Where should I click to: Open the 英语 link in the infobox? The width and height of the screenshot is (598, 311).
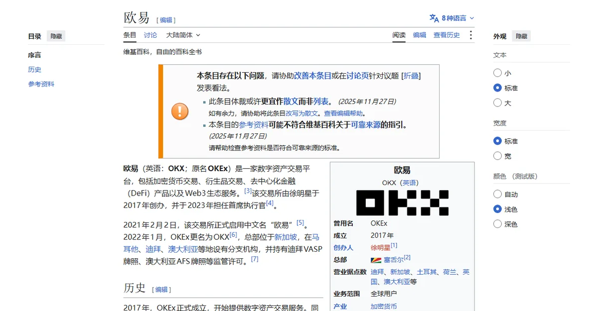(409, 183)
